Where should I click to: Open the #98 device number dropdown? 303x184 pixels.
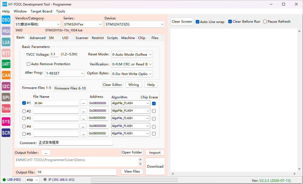(33, 180)
